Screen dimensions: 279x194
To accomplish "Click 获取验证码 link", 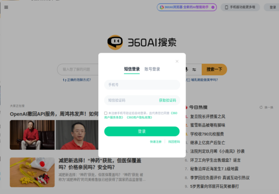I will [x=167, y=100].
